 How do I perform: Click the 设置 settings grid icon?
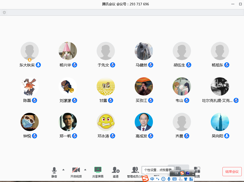197,170
